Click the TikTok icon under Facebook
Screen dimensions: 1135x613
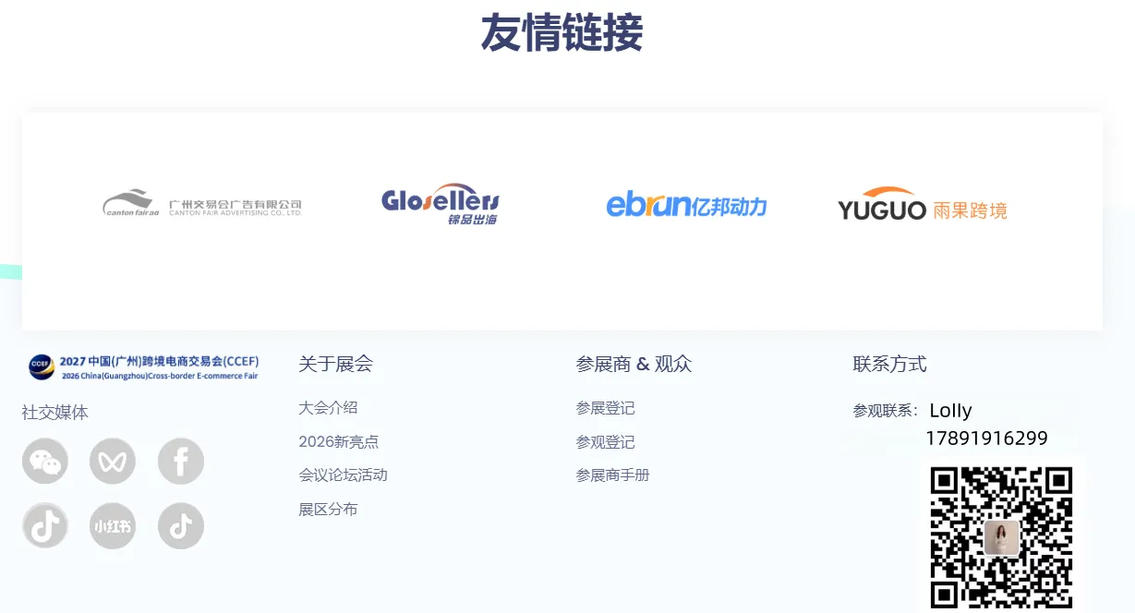tap(181, 526)
